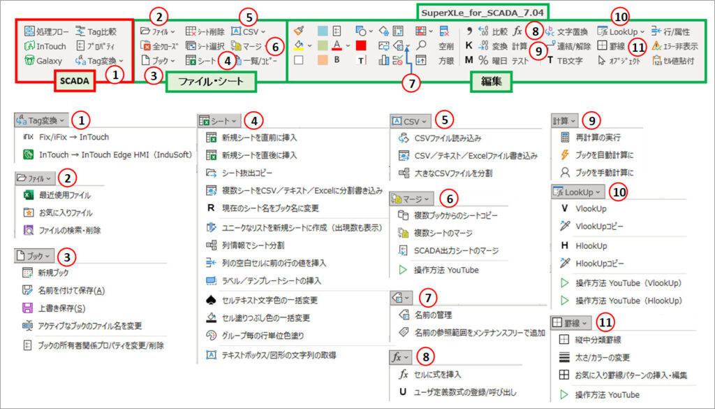
Task: Pick the light green color swatch
Action: coord(323,45)
